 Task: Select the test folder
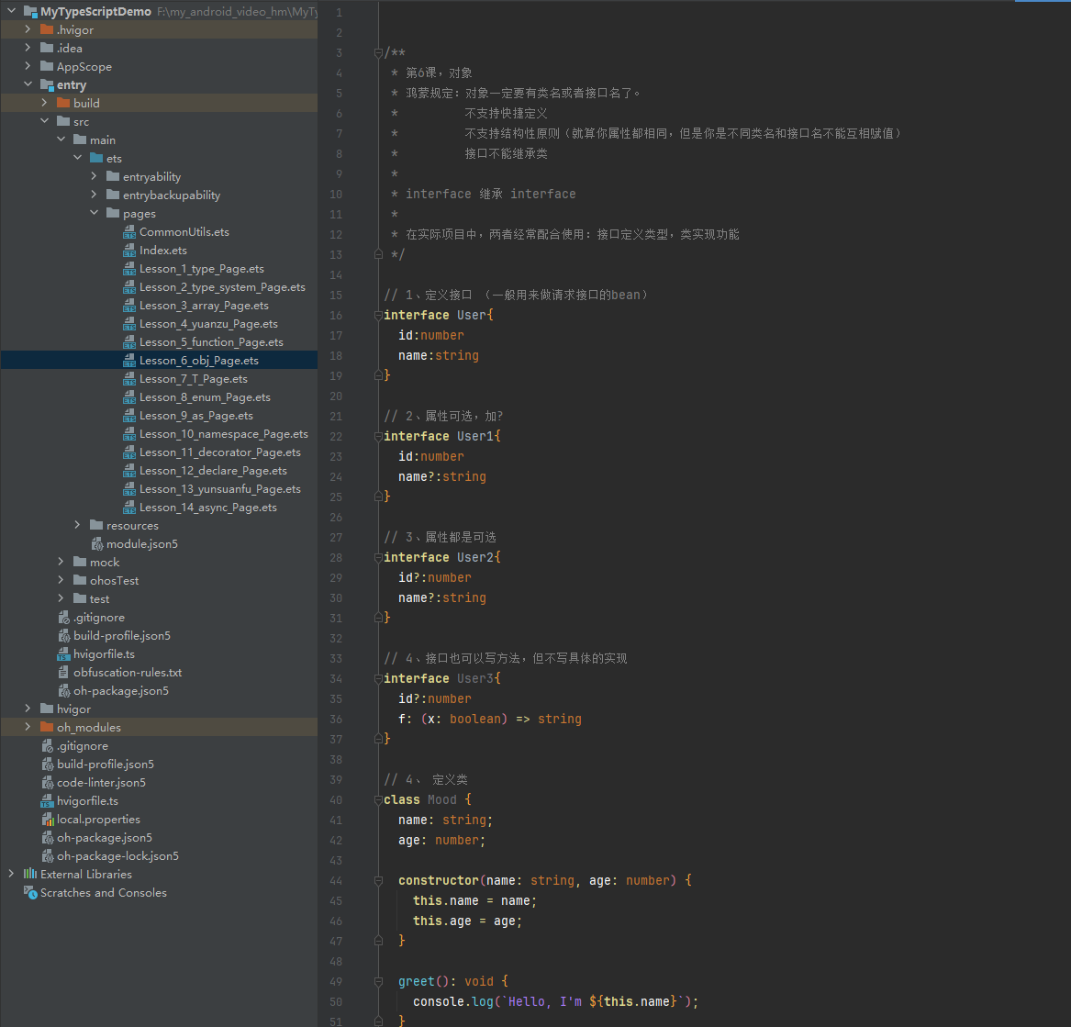100,599
